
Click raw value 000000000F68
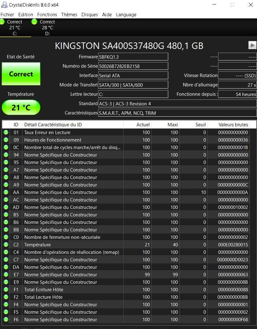[233, 320]
